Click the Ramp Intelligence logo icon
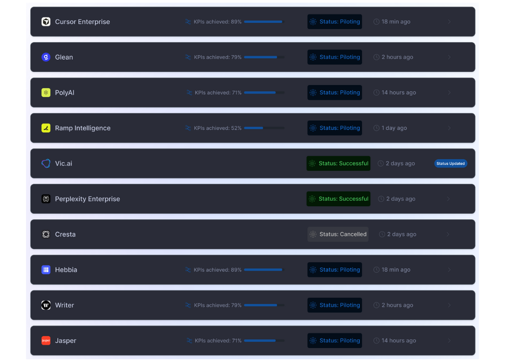Viewport: 505px width, 362px height. coord(46,128)
